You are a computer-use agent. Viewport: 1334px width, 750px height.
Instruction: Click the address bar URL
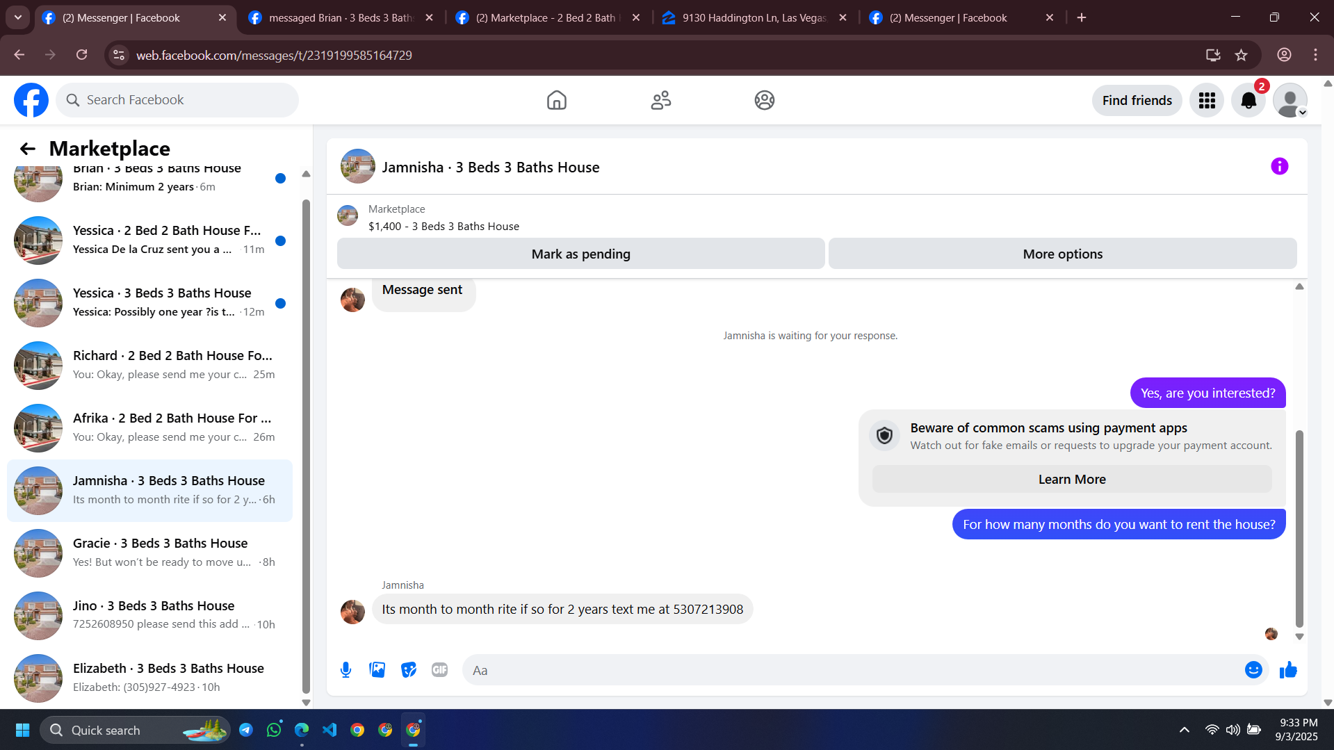274,56
